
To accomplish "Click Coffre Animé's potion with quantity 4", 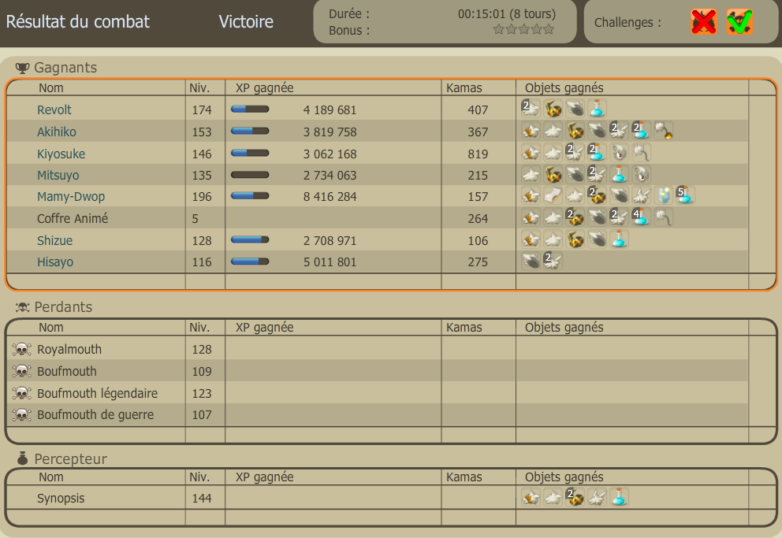I will tap(641, 217).
